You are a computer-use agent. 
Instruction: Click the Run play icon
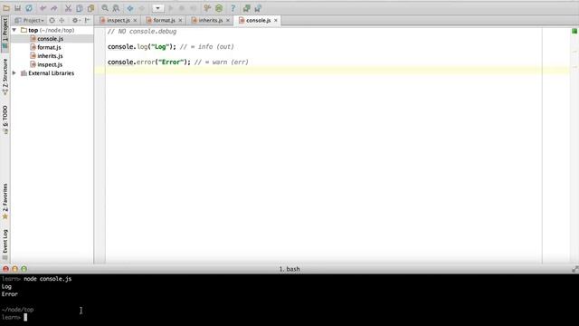(x=171, y=8)
